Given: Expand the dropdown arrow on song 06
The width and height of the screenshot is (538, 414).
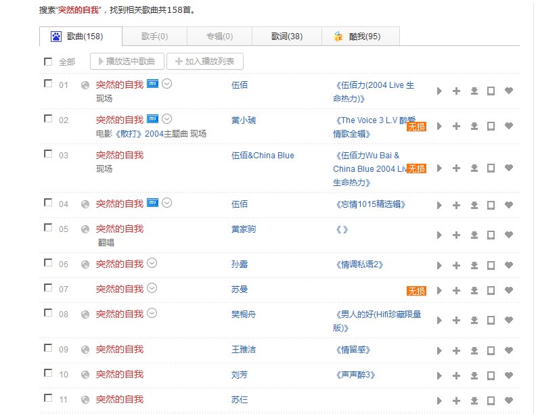Looking at the screenshot, I should pos(152,263).
